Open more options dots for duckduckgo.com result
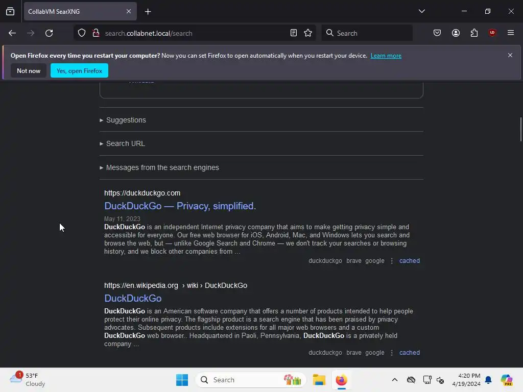Image resolution: width=523 pixels, height=392 pixels. pyautogui.click(x=392, y=261)
